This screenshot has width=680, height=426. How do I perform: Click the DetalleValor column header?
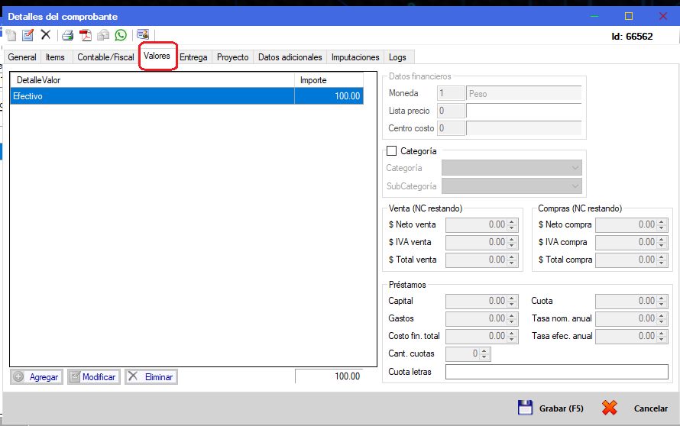click(x=152, y=79)
